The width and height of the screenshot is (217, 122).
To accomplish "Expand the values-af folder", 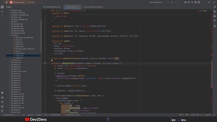I will [x=10, y=60].
